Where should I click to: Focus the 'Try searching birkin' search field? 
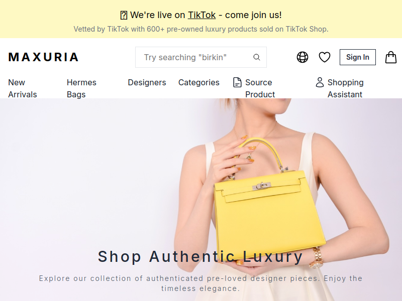[201, 57]
